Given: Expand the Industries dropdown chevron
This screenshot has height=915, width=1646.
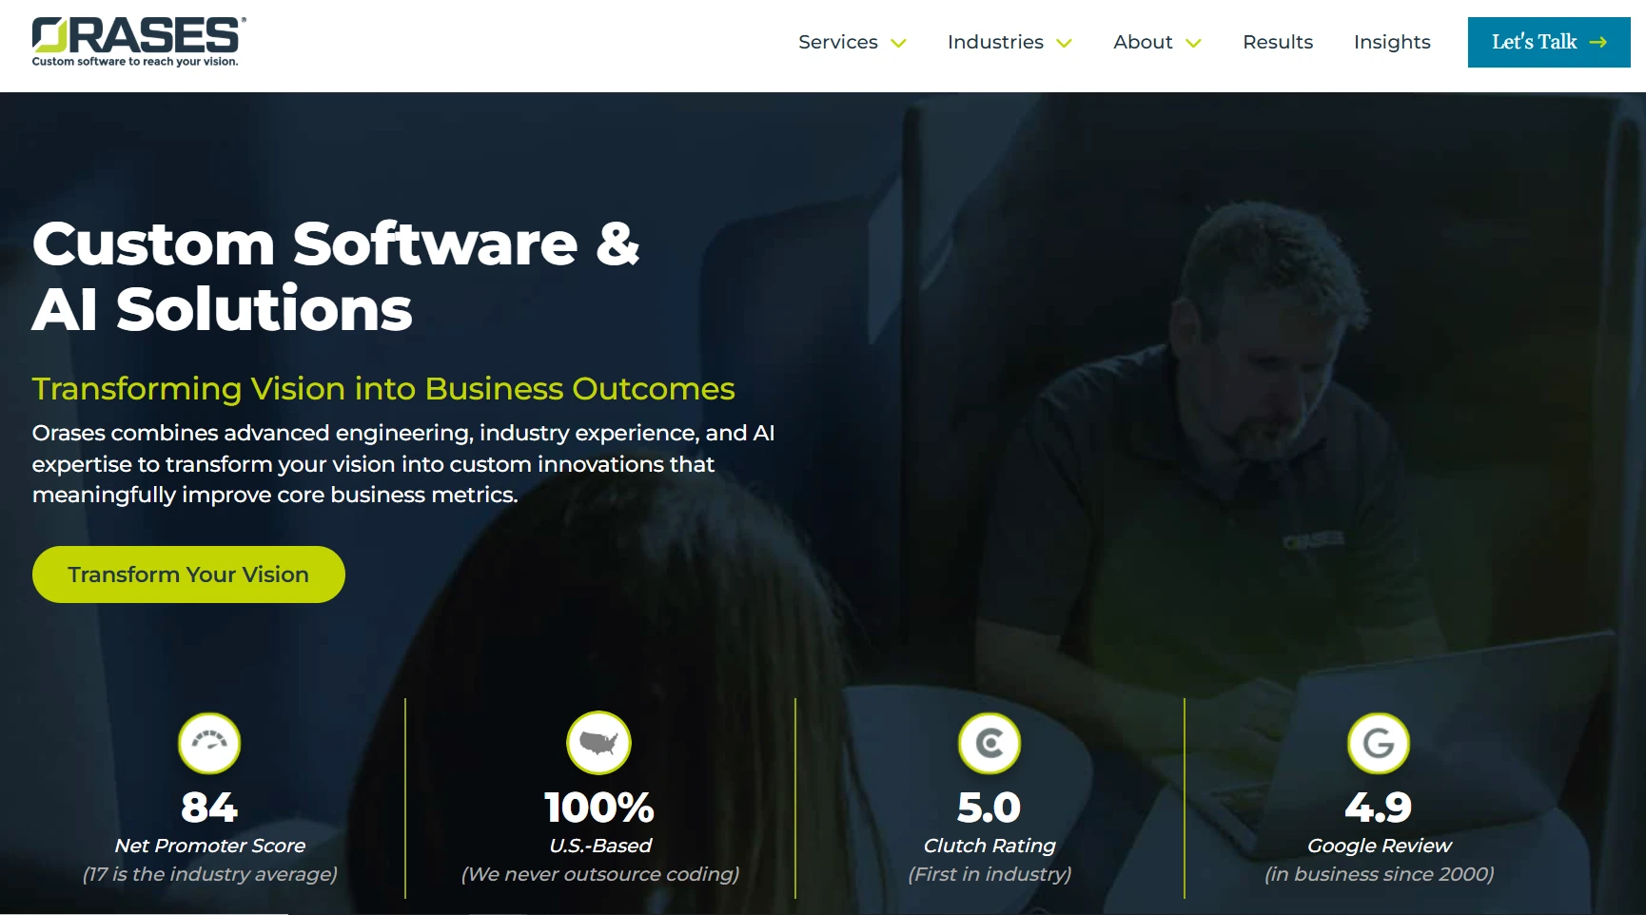Looking at the screenshot, I should (1065, 43).
